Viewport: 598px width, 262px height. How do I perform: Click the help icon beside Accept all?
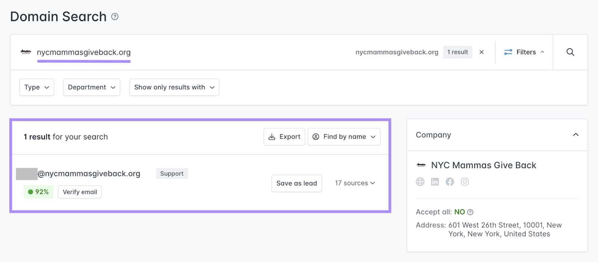click(x=470, y=212)
